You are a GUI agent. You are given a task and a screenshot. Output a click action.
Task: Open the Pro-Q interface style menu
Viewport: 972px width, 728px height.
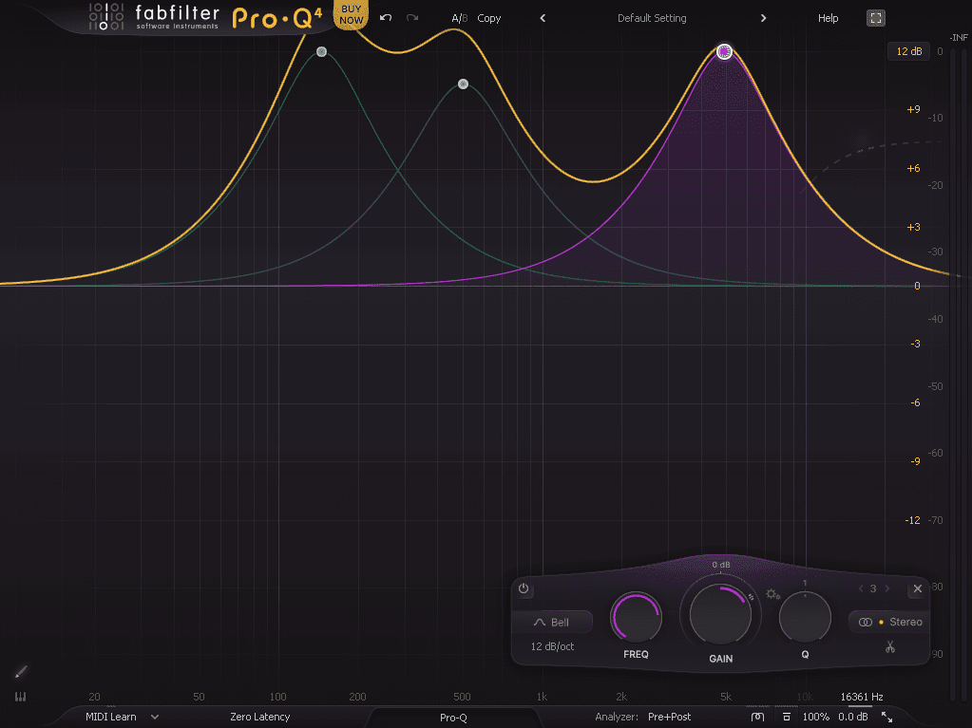pyautogui.click(x=453, y=718)
